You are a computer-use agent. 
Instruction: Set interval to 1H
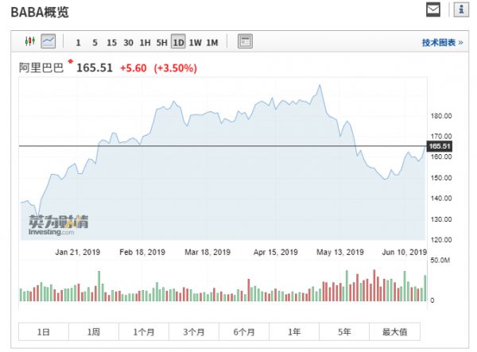[x=145, y=42]
